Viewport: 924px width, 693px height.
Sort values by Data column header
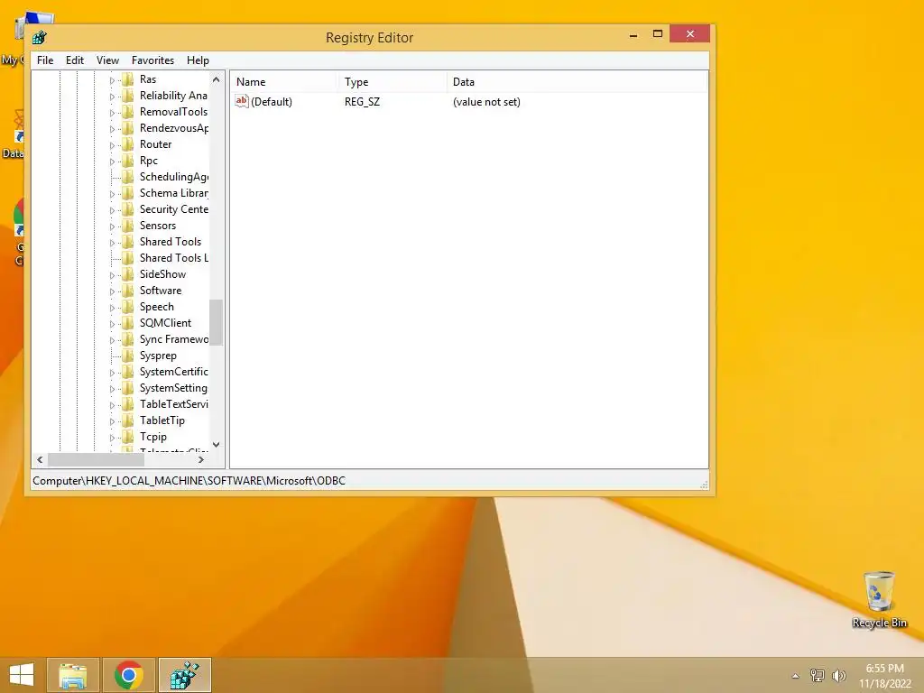(x=577, y=82)
